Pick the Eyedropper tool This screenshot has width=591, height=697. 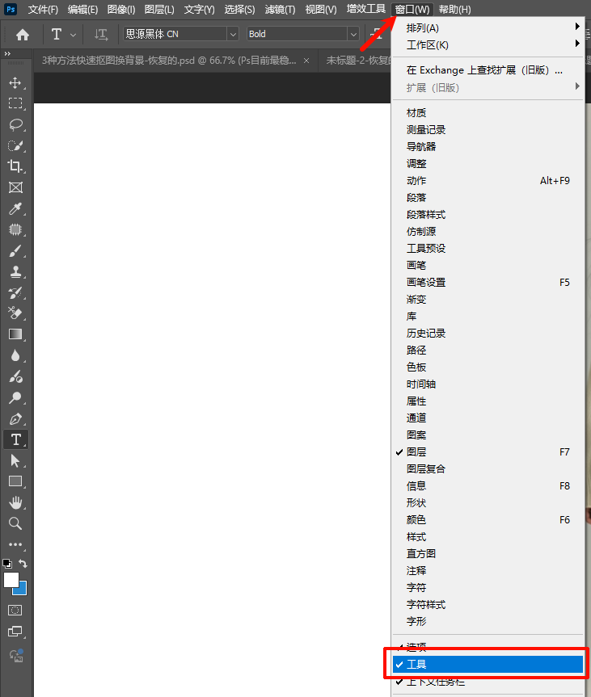click(15, 209)
